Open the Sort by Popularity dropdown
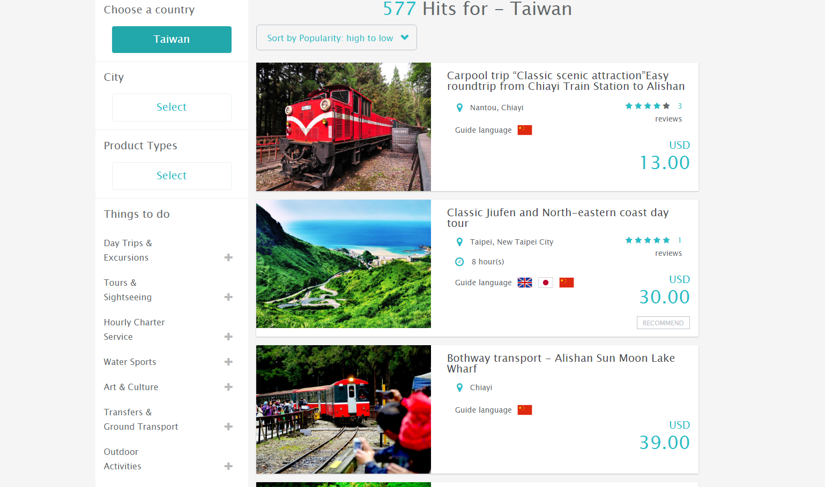 (x=336, y=38)
